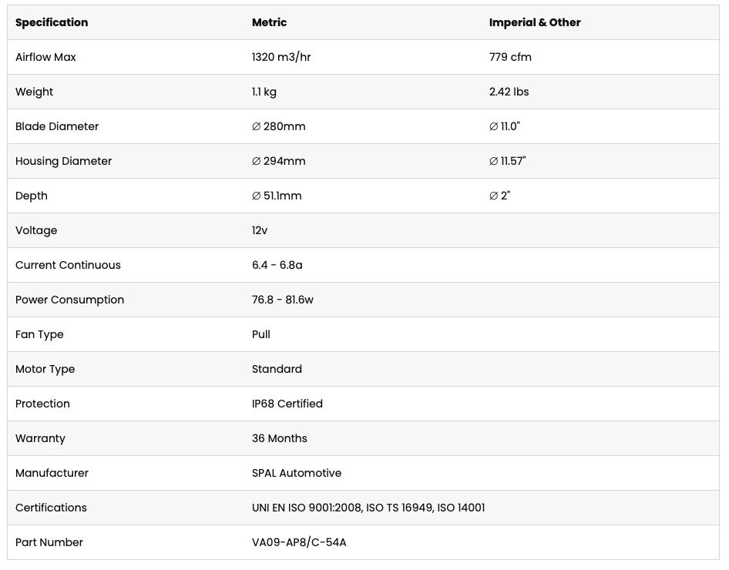Click the Blade Diameter row label
The image size is (729, 570).
click(x=57, y=126)
